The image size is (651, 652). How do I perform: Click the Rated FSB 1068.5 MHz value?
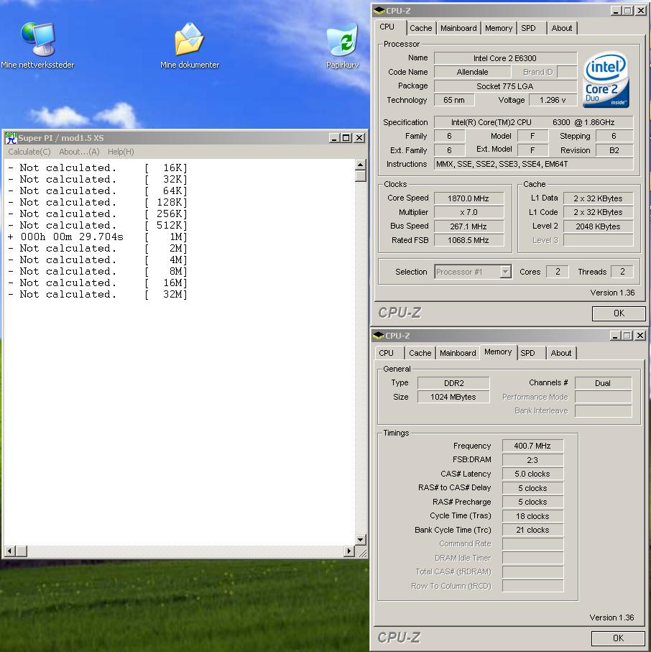[468, 240]
